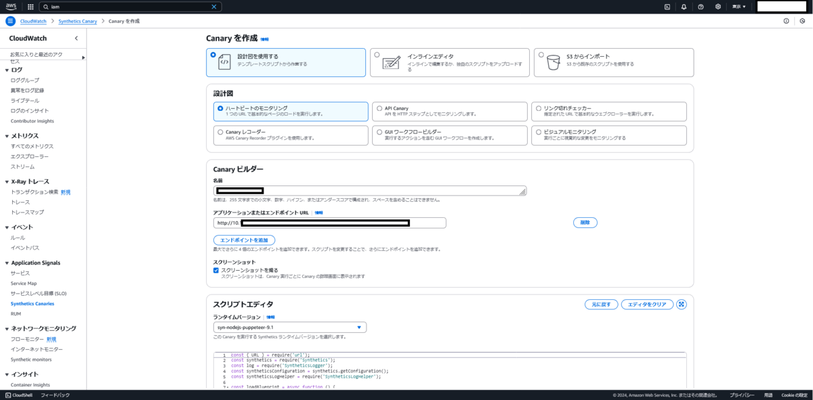Click the エディタをクリア button
This screenshot has height=400, width=813.
click(647, 305)
